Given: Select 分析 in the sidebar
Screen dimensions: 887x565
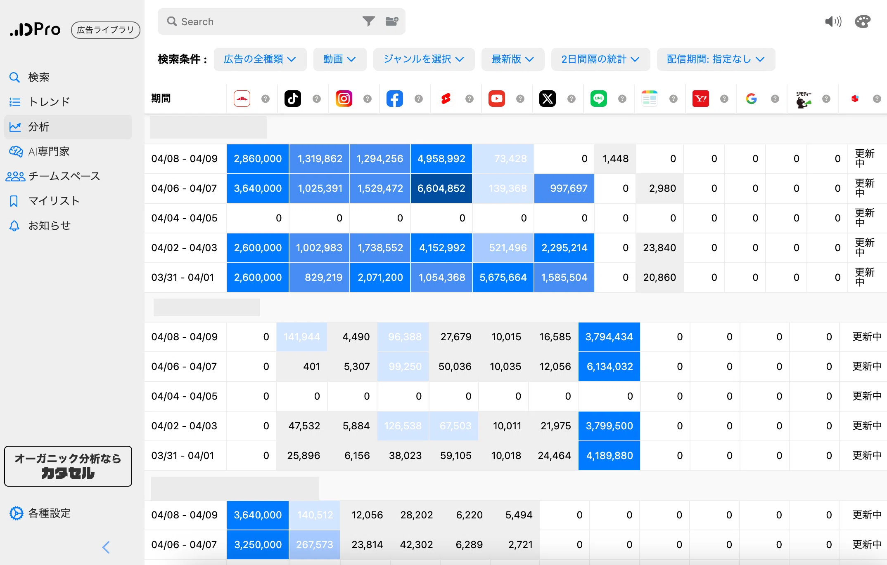Looking at the screenshot, I should click(68, 127).
